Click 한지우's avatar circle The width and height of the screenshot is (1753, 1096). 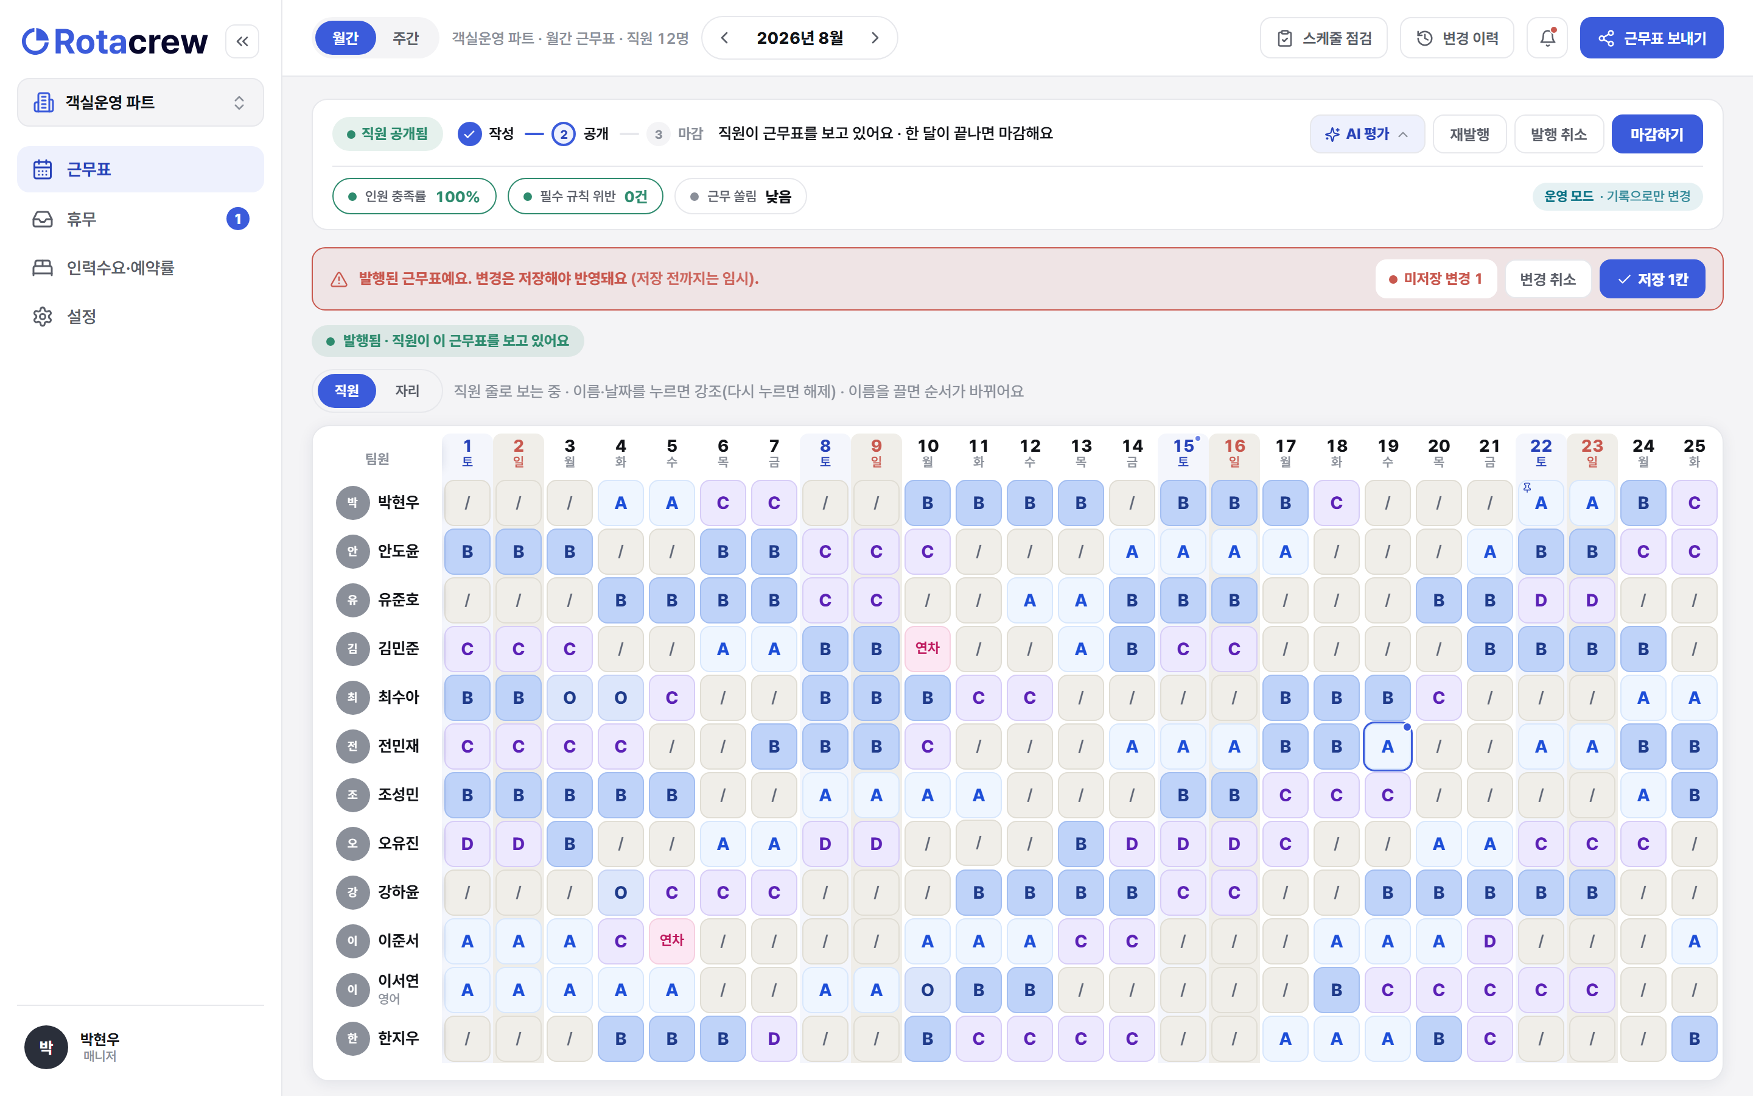(353, 1038)
